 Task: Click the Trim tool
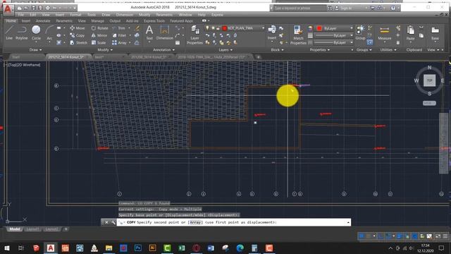(119, 28)
